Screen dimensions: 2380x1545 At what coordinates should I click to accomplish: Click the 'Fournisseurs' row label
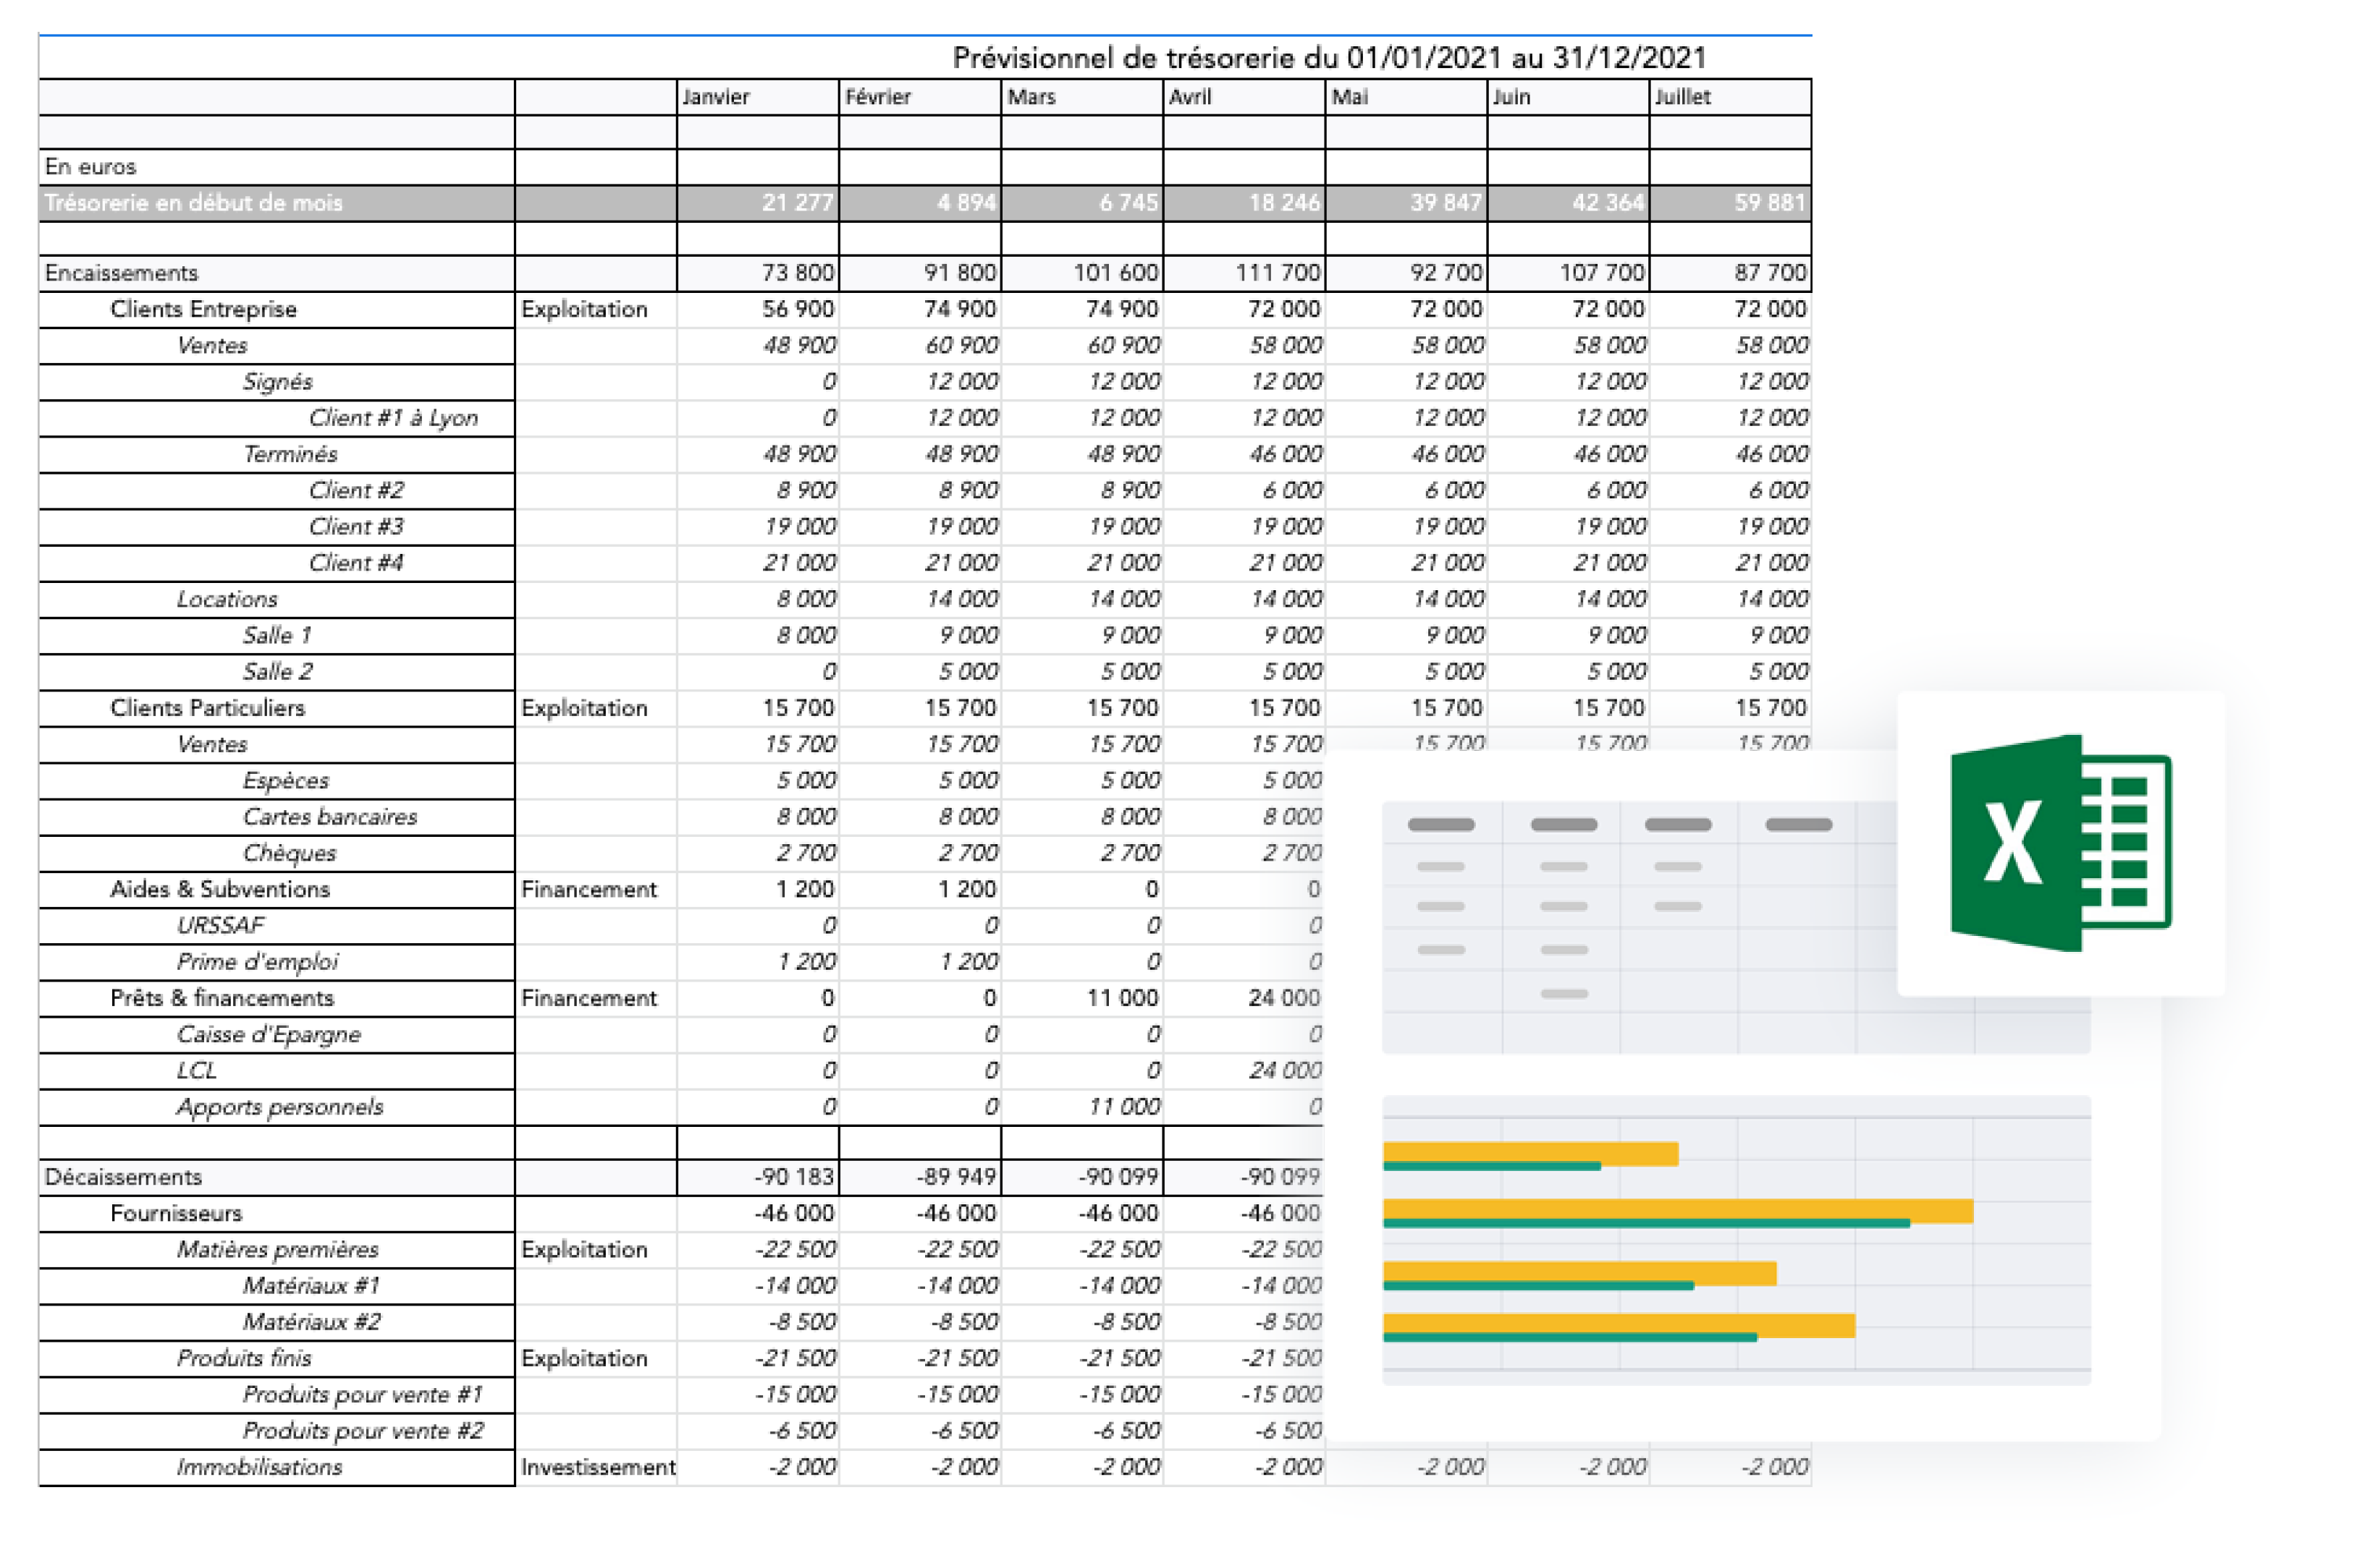click(277, 1214)
